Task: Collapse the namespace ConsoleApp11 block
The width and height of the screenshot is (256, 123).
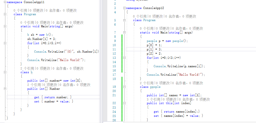Action: click(5, 2)
